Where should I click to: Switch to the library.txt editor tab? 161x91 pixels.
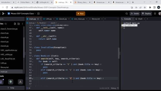96,19
